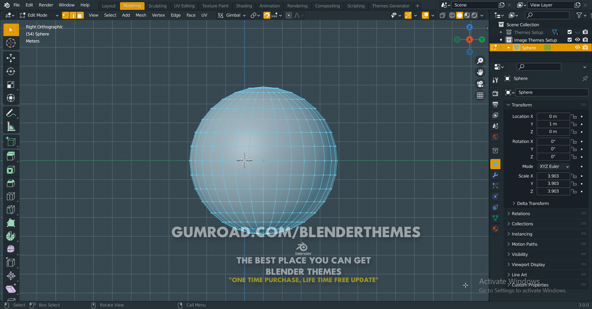Enable face select mode
This screenshot has height=309, width=592.
pyautogui.click(x=80, y=15)
